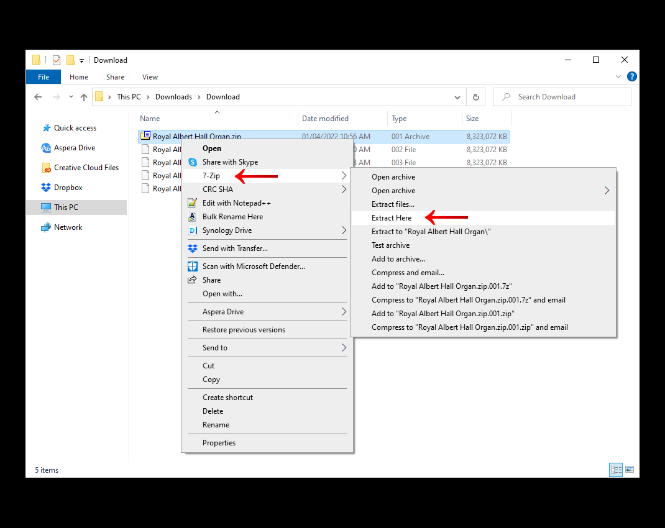Click the Aspera Drive sidebar icon

(46, 148)
